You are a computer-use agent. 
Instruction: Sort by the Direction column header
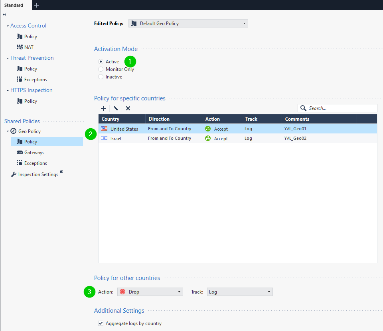pos(174,119)
